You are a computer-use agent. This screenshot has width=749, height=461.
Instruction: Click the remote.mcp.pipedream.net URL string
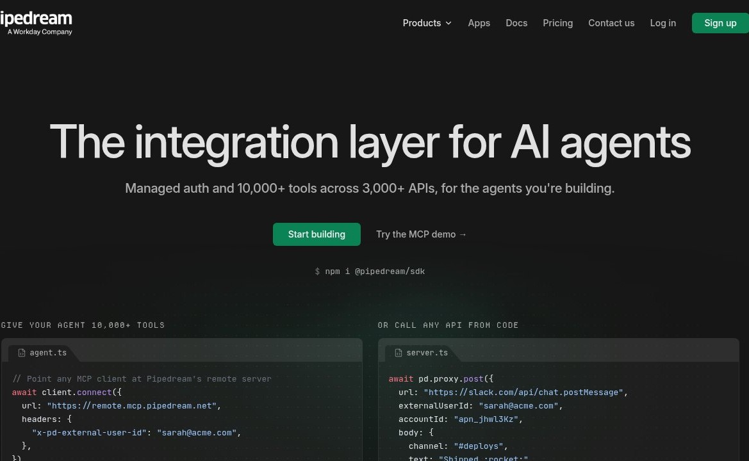coord(132,406)
